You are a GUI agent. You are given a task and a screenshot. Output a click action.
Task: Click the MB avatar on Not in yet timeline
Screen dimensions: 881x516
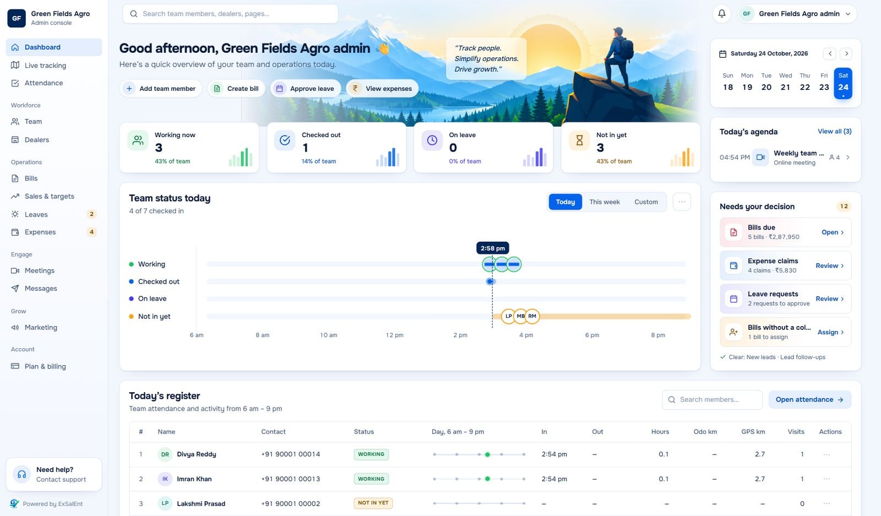pyautogui.click(x=520, y=316)
